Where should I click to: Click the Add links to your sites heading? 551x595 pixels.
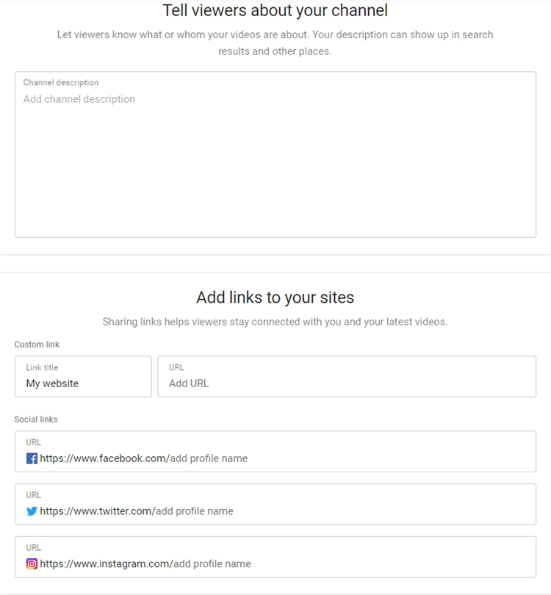pyautogui.click(x=275, y=297)
